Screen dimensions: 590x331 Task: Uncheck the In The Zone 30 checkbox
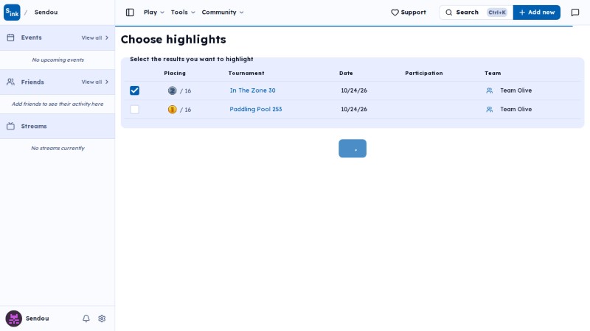click(x=134, y=90)
